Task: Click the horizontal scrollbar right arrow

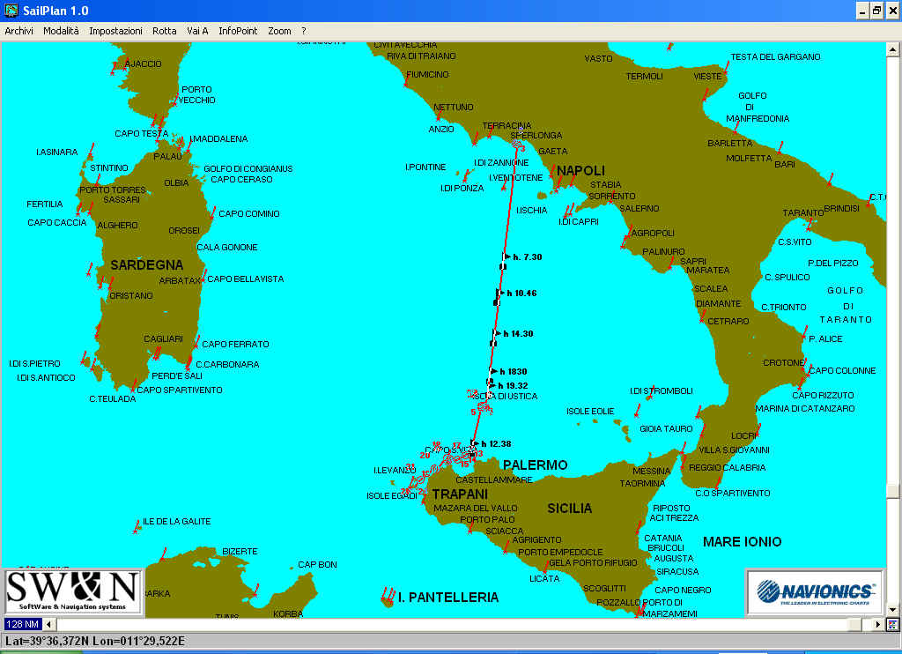Action: coord(878,625)
